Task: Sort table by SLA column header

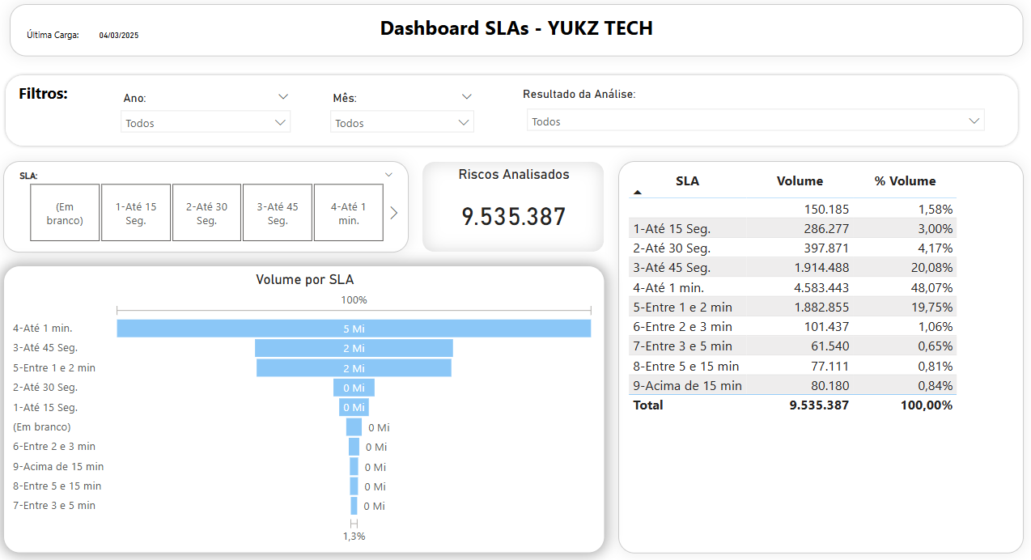Action: click(687, 181)
